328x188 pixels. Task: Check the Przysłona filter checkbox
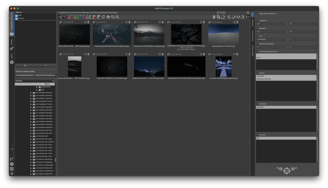coord(257,20)
